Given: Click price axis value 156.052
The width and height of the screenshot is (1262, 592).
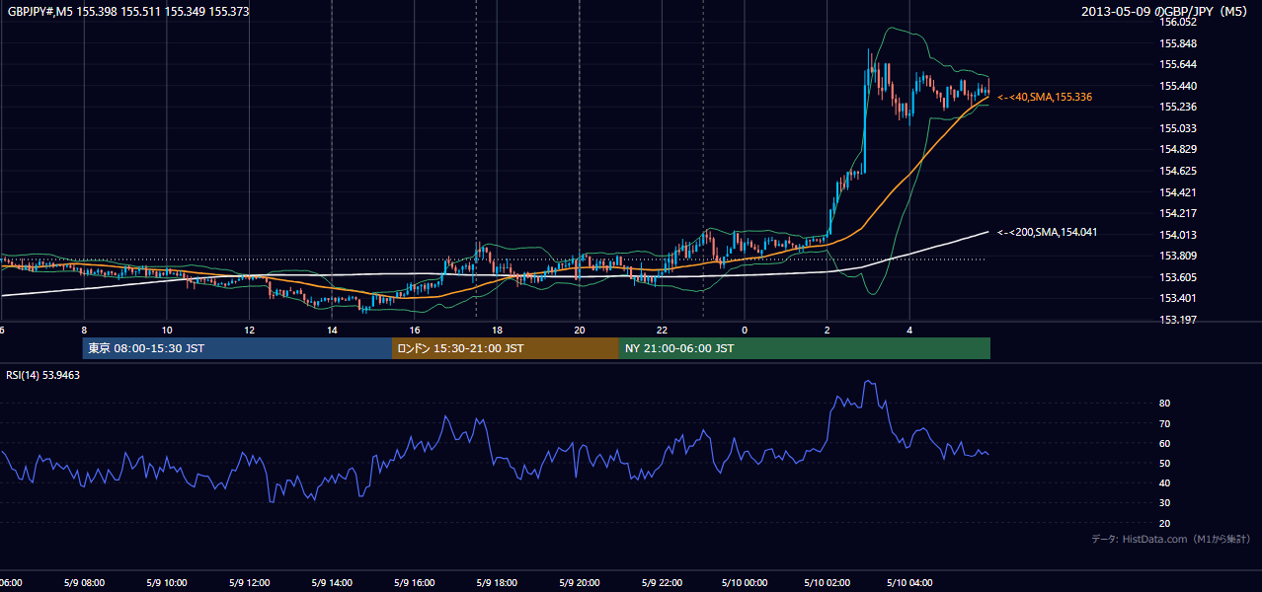Looking at the screenshot, I should click(x=1179, y=22).
